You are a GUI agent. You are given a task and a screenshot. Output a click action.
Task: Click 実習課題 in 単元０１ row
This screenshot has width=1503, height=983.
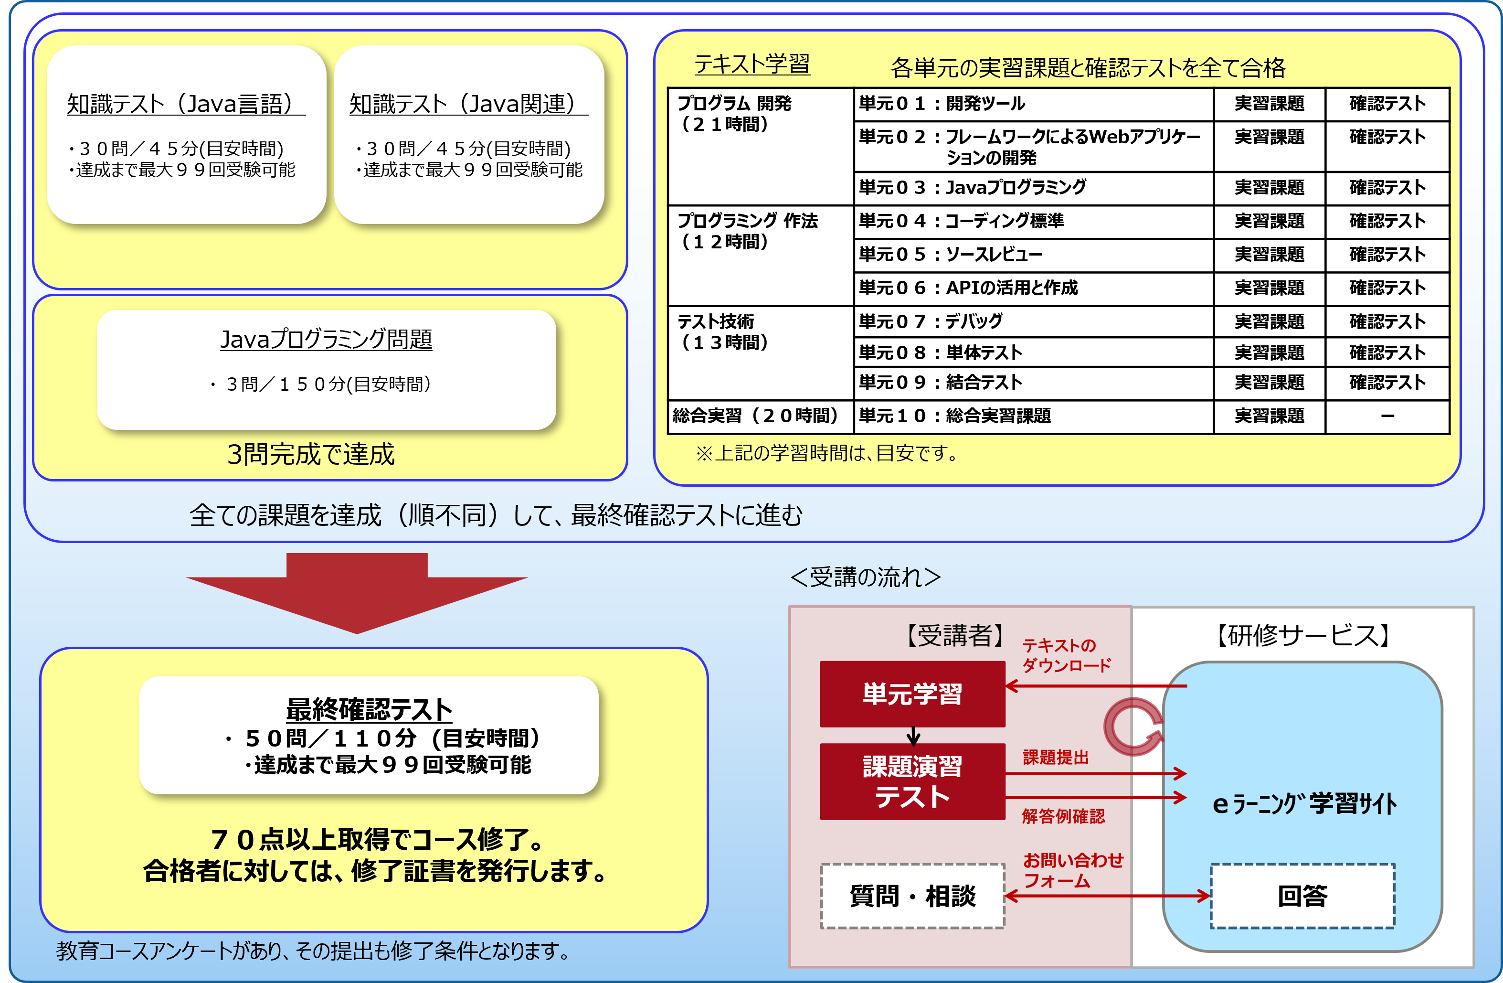click(1270, 104)
